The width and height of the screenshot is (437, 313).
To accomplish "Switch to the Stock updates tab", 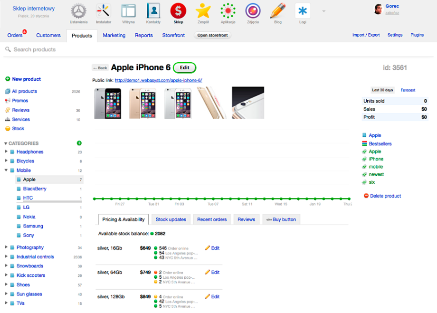I will [x=171, y=219].
